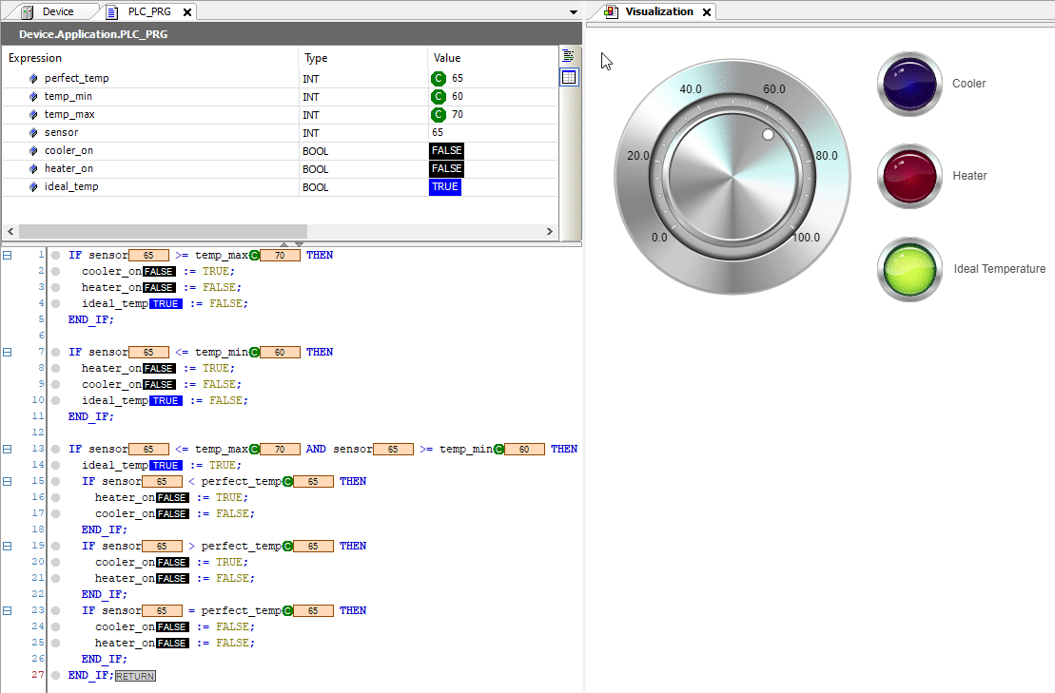Close the Visualization tab
1055x693 pixels.
tap(707, 12)
